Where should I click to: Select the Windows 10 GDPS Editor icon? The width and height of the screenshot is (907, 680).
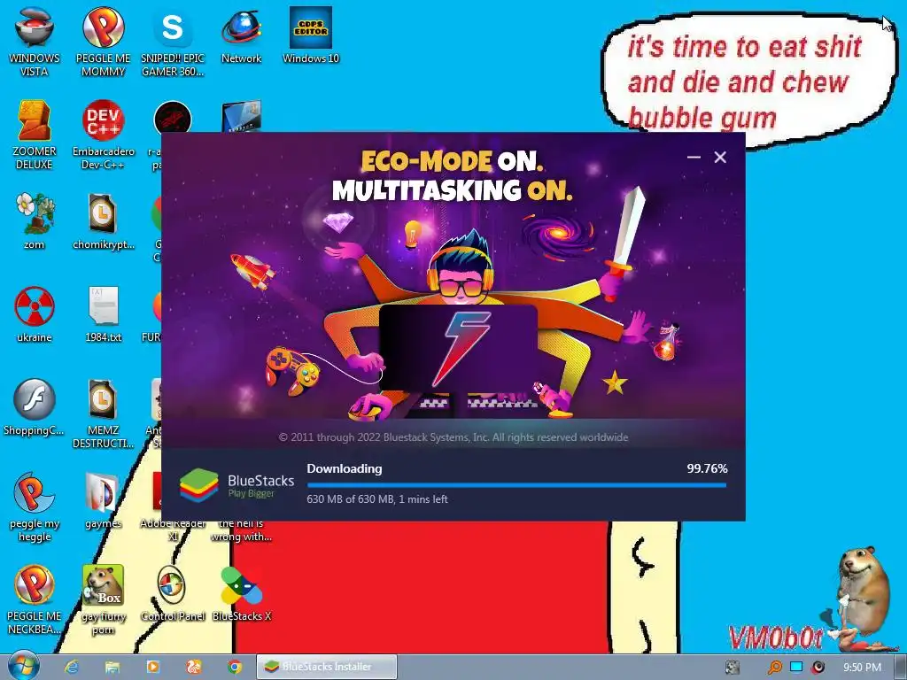click(311, 35)
